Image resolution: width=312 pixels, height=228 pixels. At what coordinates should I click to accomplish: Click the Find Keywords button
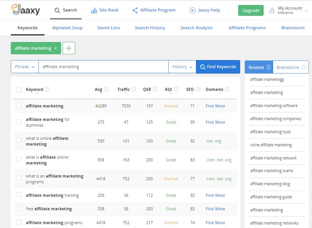(x=218, y=67)
